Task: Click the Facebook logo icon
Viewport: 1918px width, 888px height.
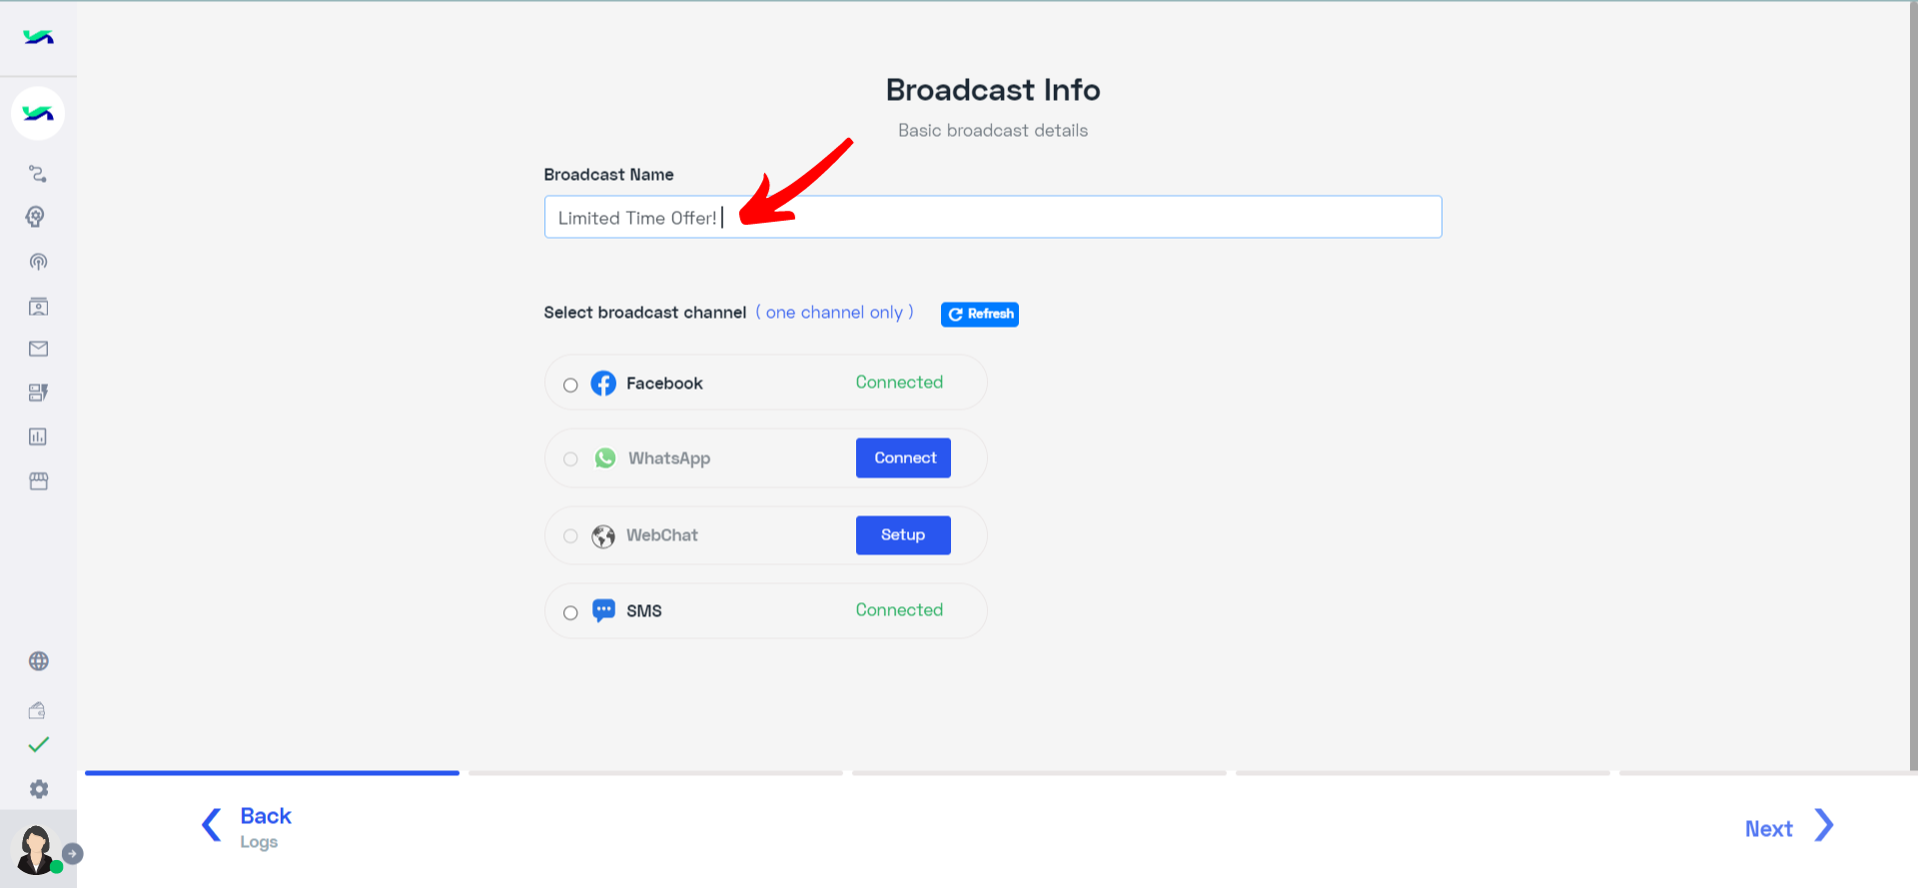Action: pos(603,384)
